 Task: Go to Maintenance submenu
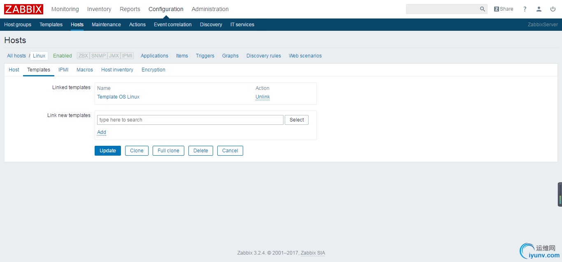tap(106, 25)
